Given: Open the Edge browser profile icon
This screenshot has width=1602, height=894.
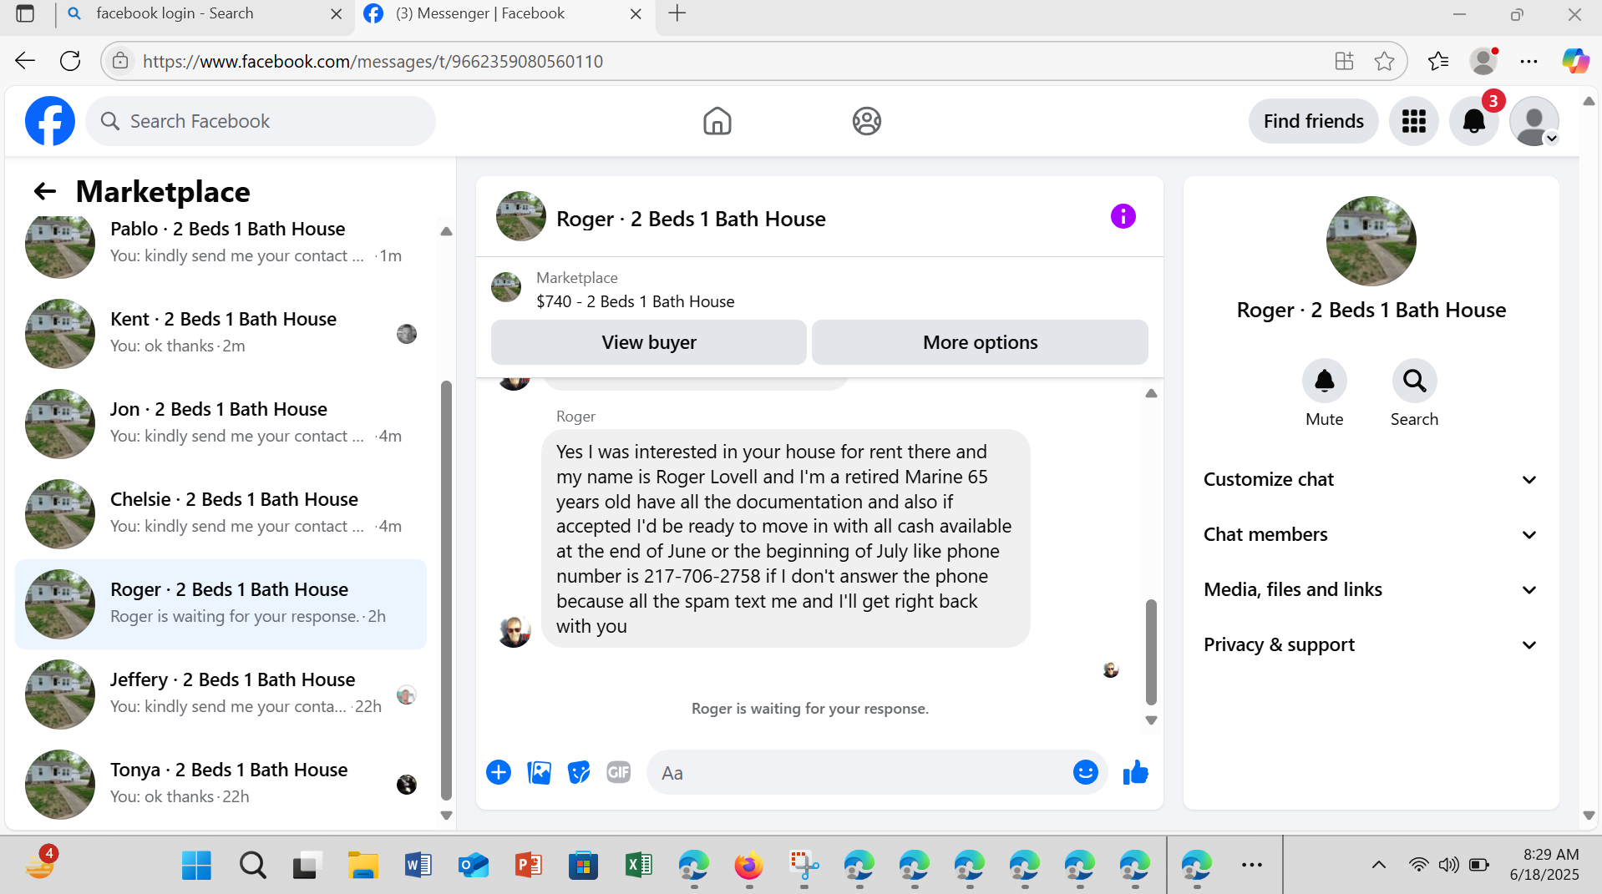Looking at the screenshot, I should (1483, 61).
